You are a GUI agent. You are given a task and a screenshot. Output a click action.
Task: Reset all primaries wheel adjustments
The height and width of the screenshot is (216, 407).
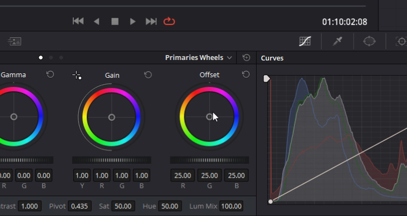point(246,57)
